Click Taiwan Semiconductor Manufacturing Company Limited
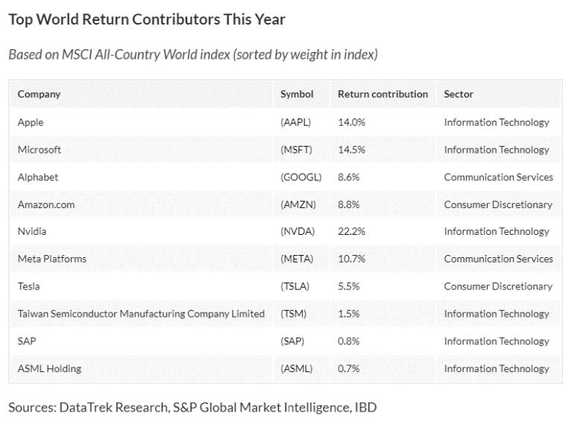The height and width of the screenshot is (422, 580). click(141, 314)
